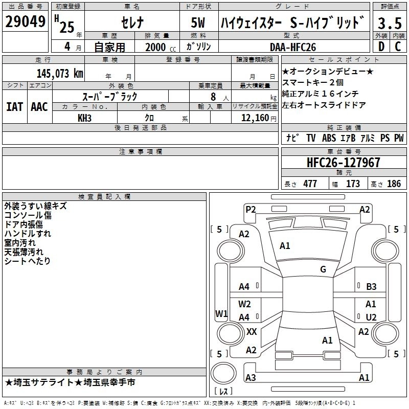Click the ナビ equipment label
The image size is (409, 409).
[x=292, y=138]
